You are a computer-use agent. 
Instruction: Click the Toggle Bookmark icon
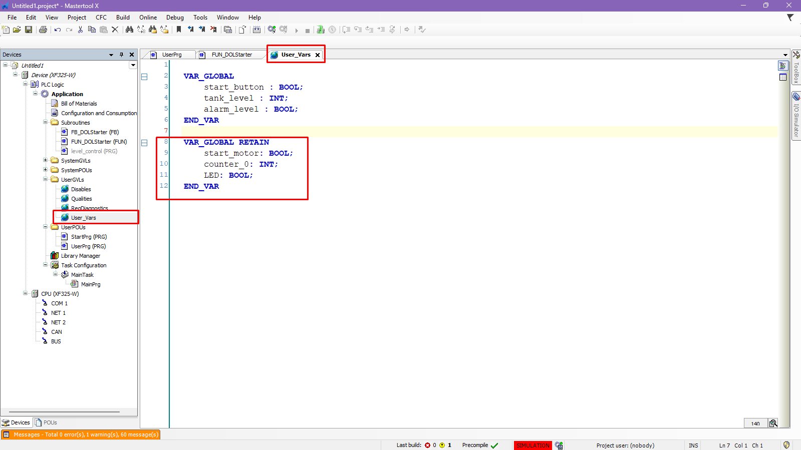coord(179,30)
